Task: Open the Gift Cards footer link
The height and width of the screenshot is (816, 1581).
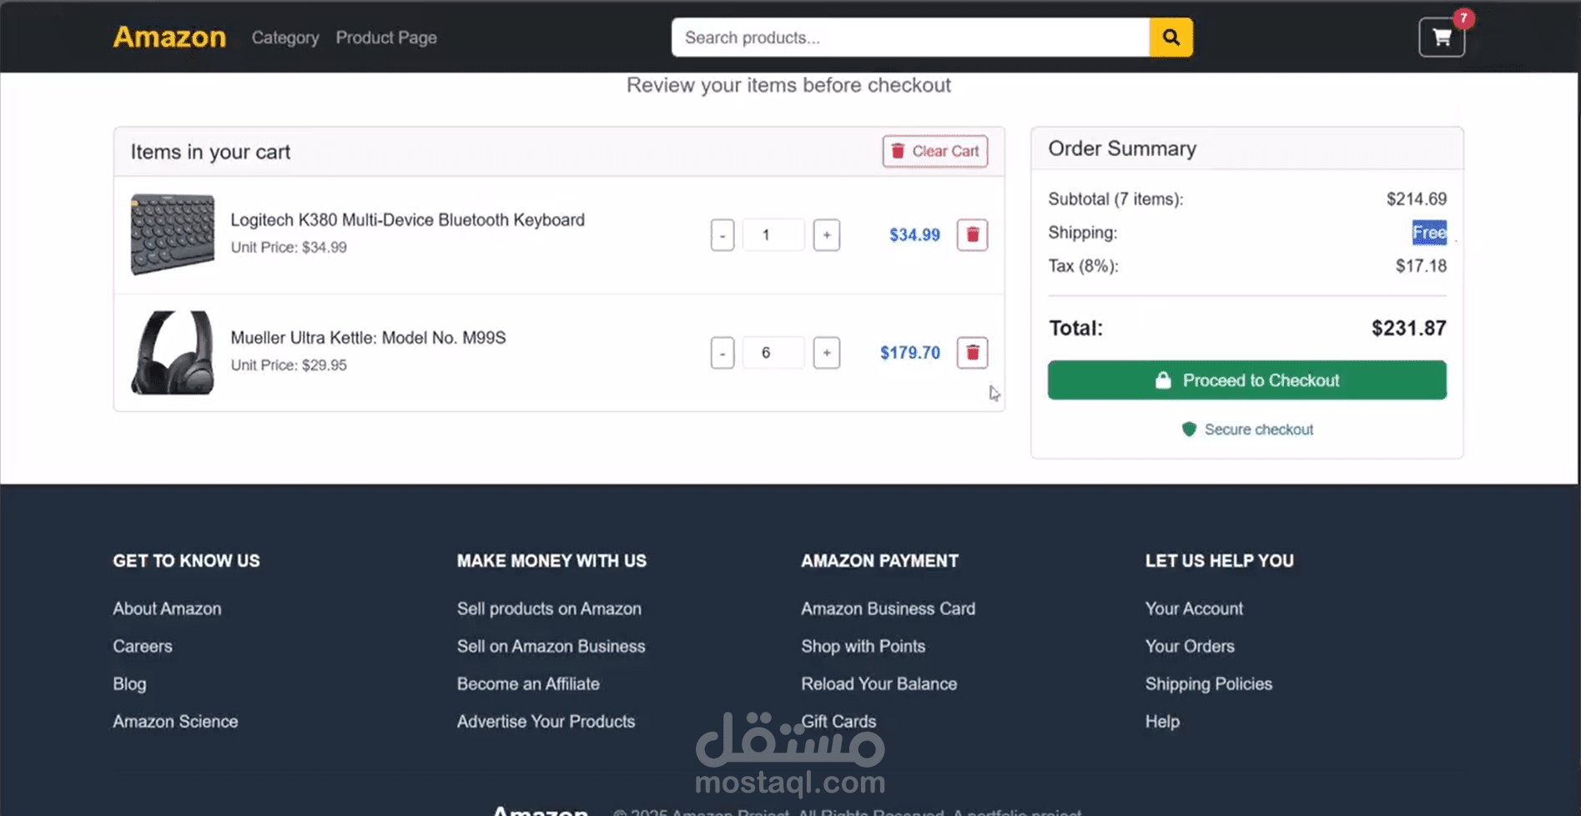Action: [838, 721]
